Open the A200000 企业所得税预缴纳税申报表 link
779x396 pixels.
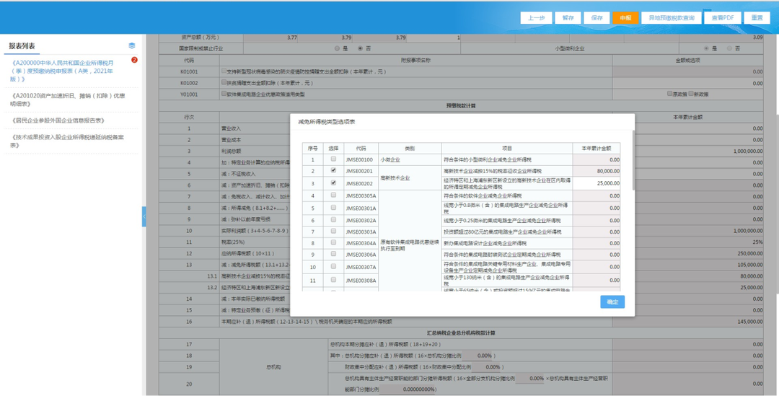[63, 71]
